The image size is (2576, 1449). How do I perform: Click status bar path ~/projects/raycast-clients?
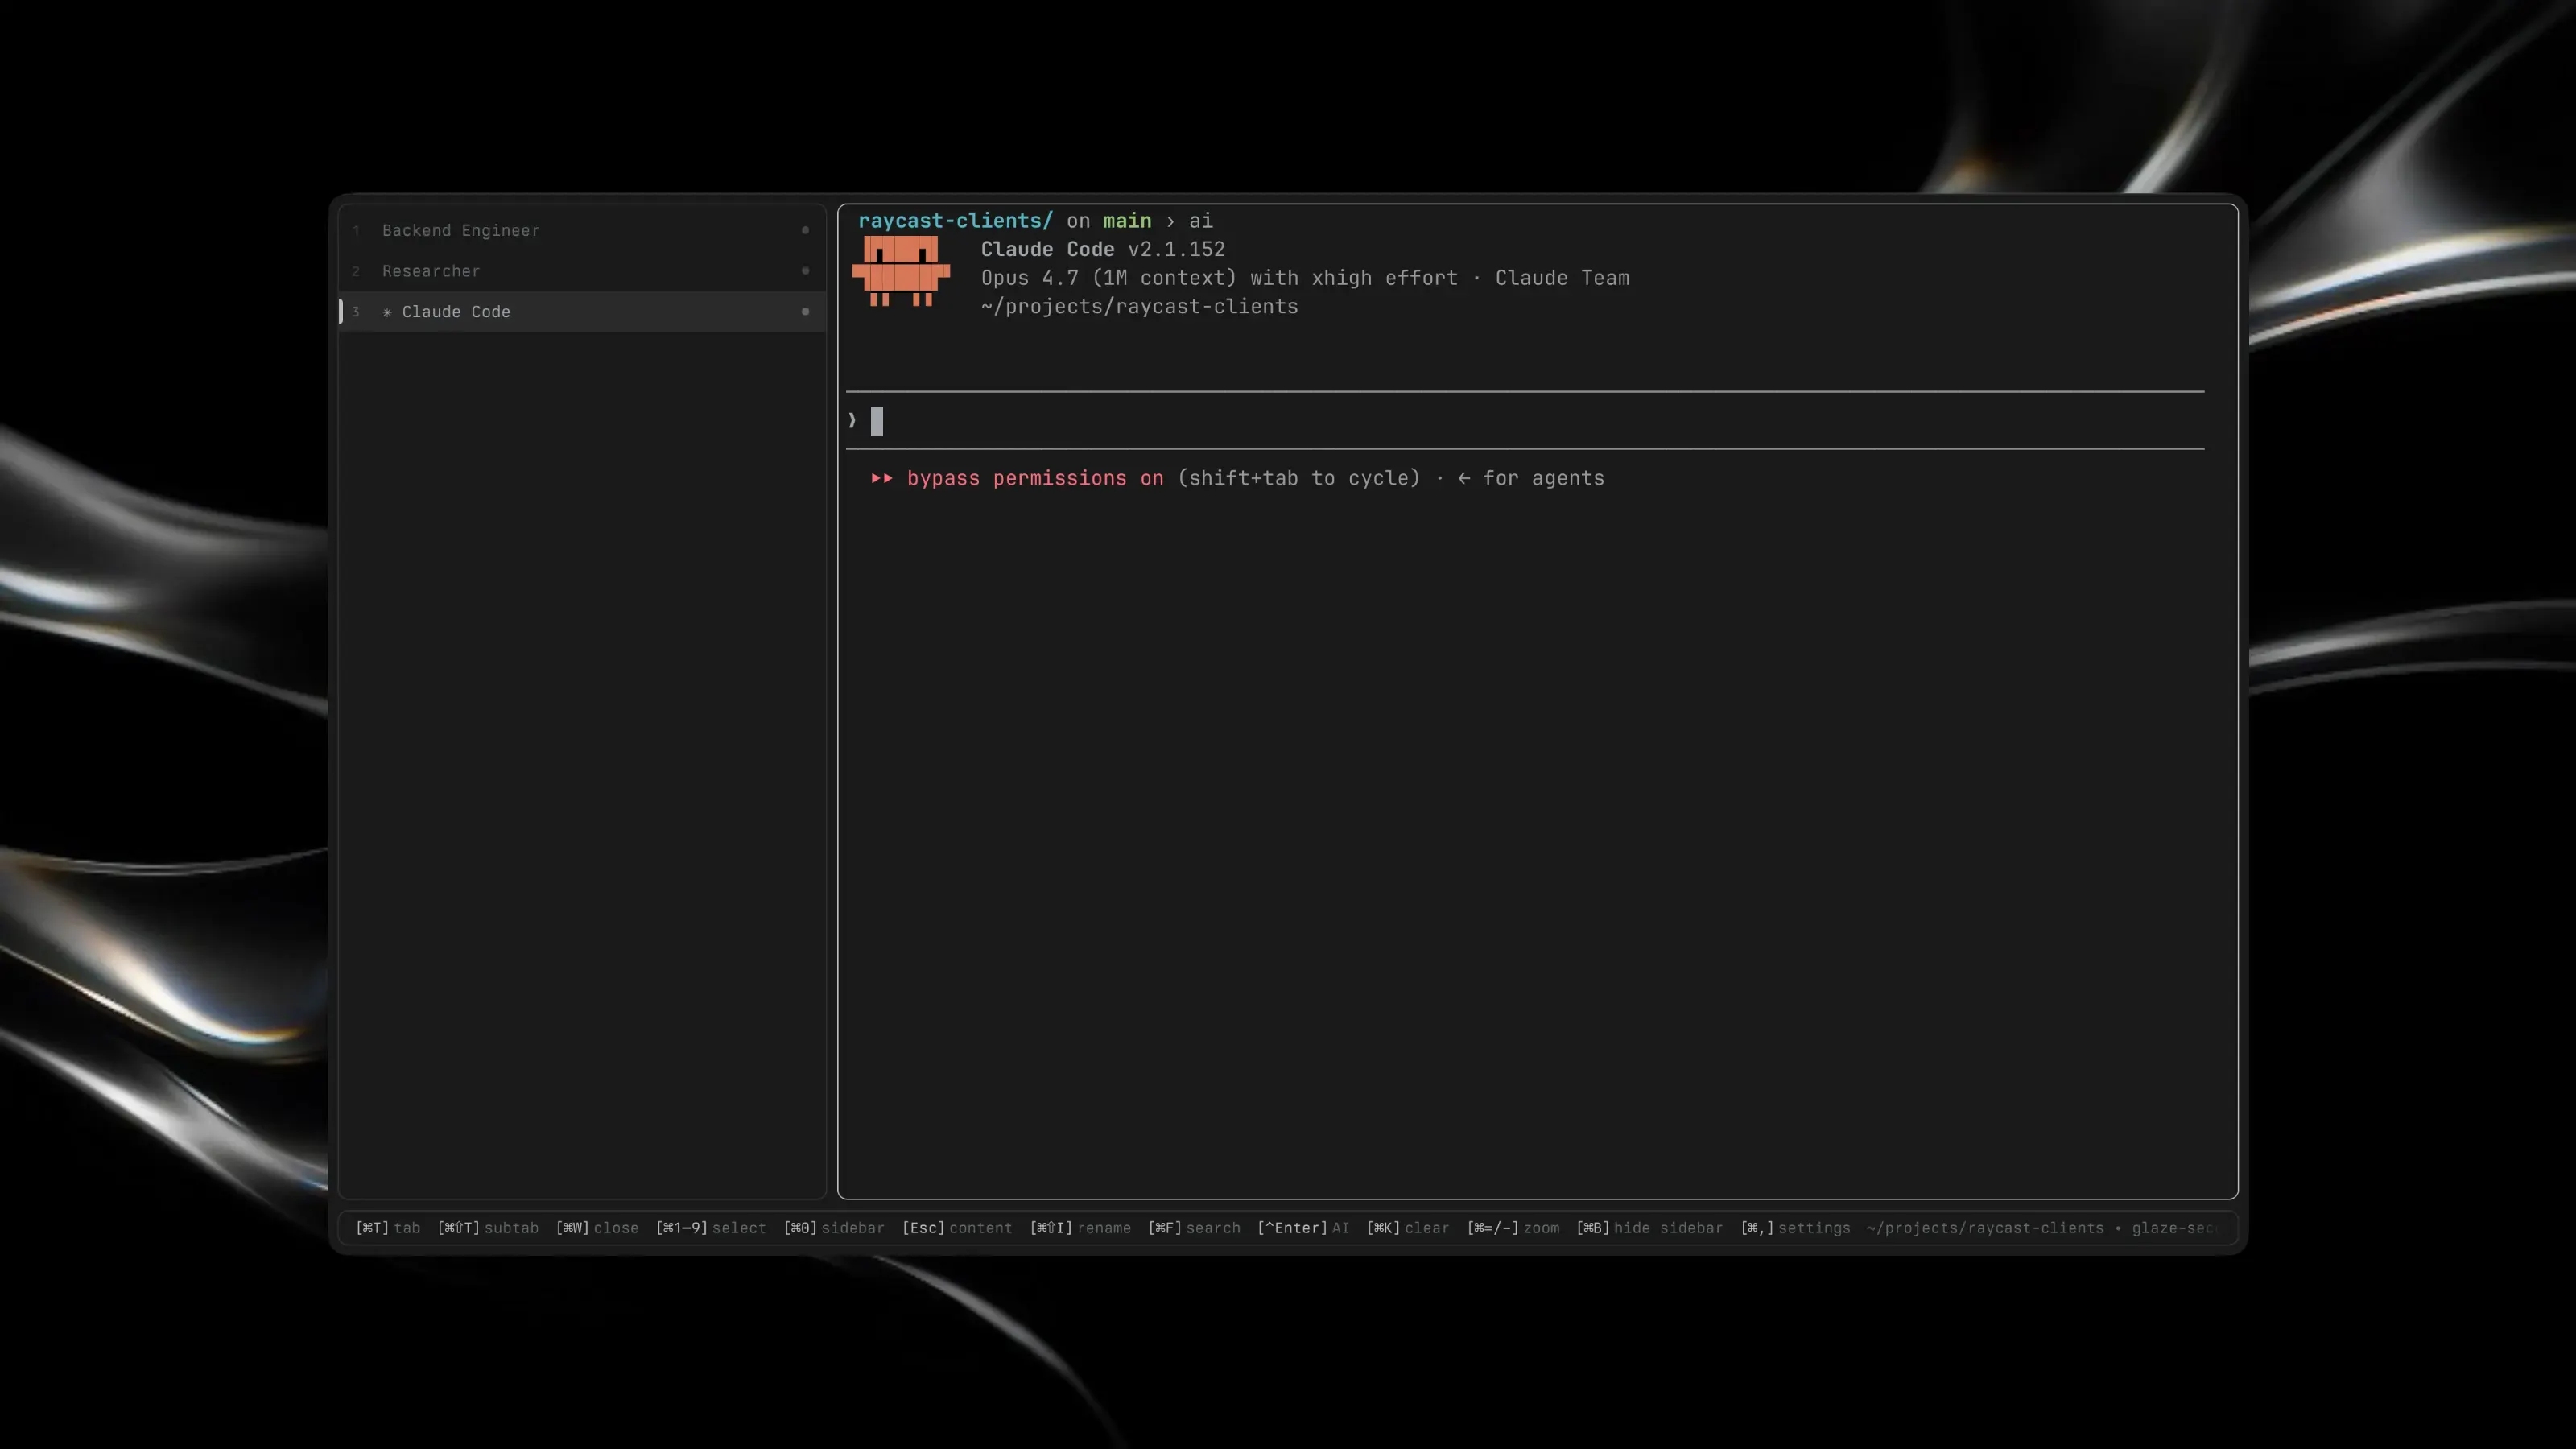[1985, 1228]
